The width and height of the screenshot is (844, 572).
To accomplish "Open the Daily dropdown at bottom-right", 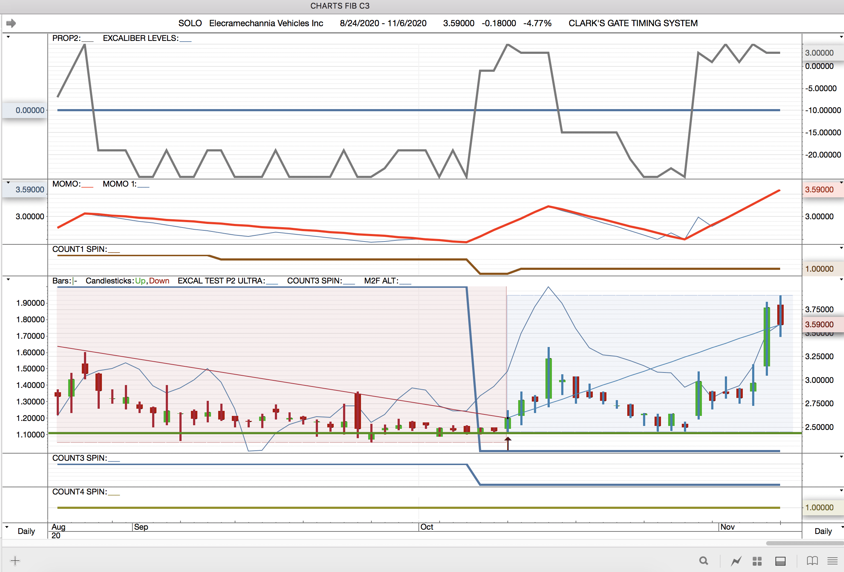I will pyautogui.click(x=824, y=531).
